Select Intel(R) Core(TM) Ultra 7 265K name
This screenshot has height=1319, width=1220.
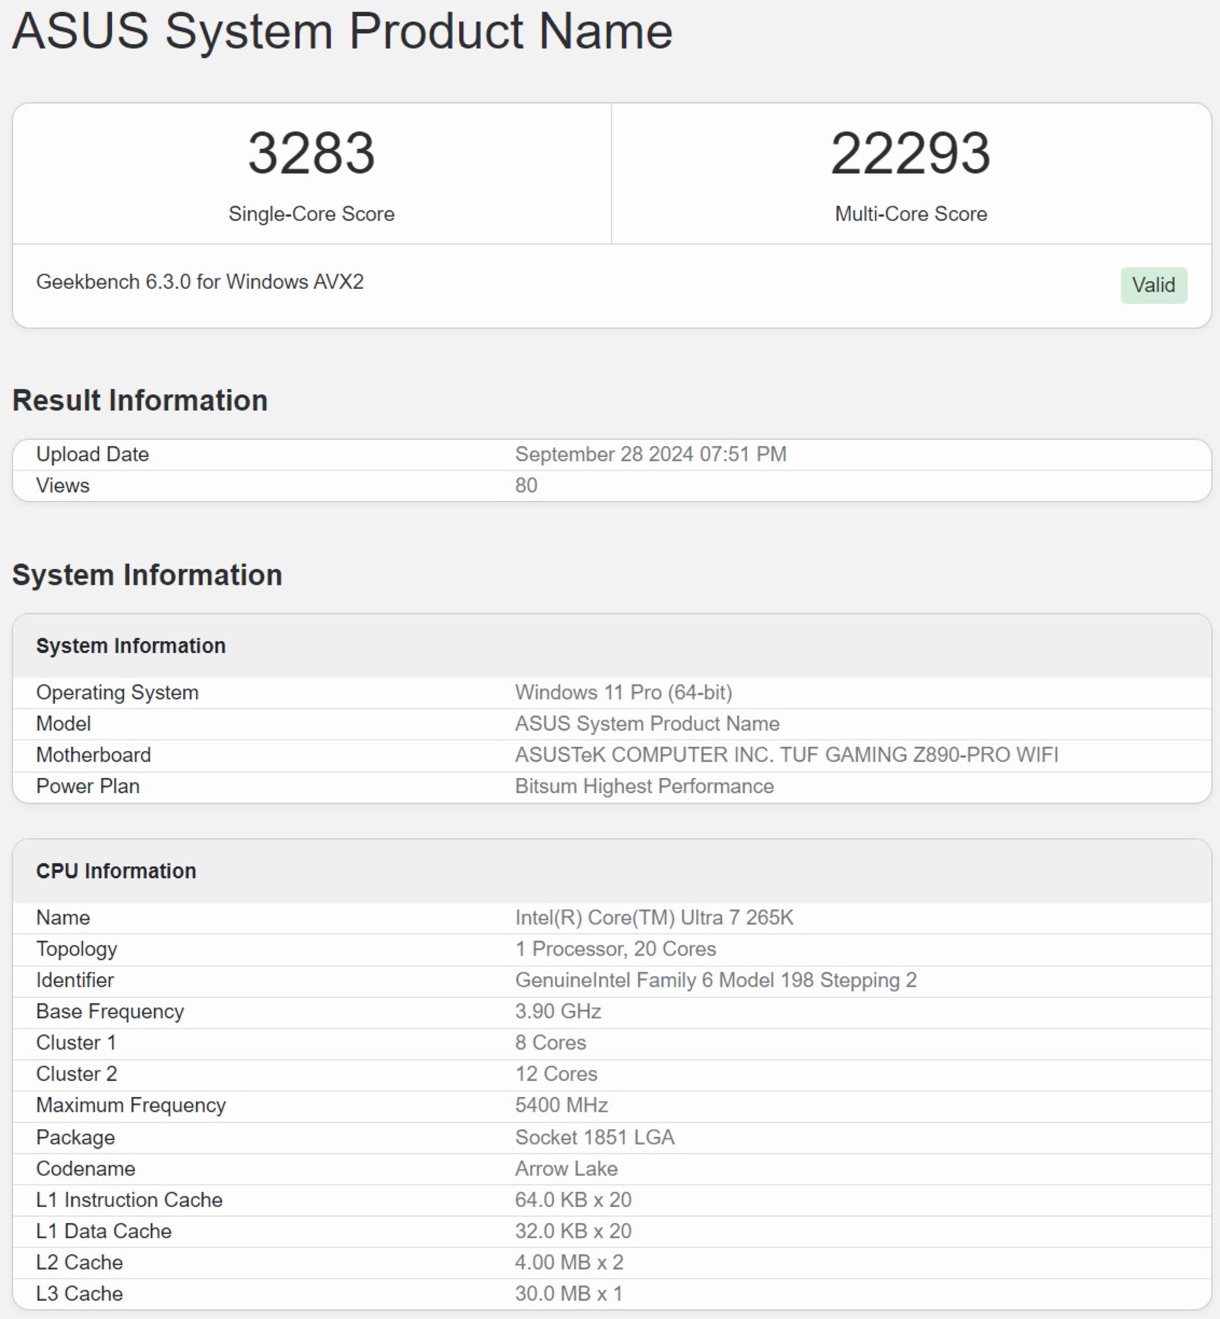[654, 917]
